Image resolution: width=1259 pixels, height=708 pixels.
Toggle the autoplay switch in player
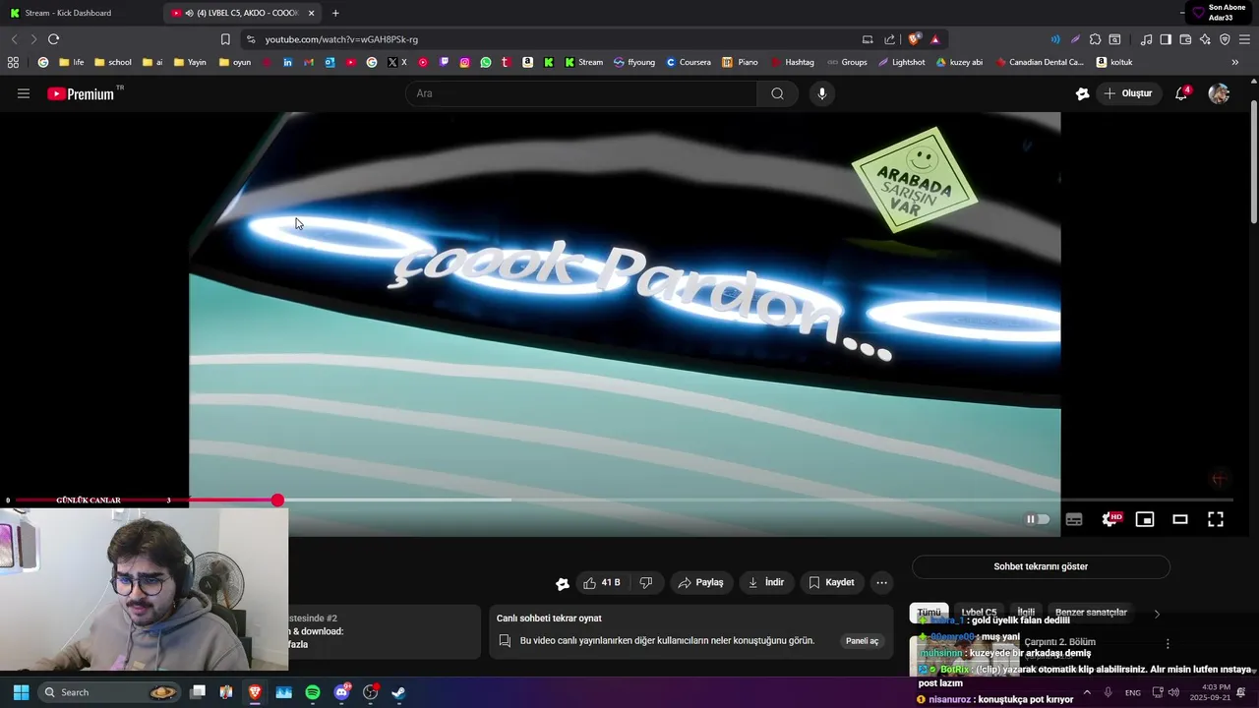click(x=1038, y=519)
